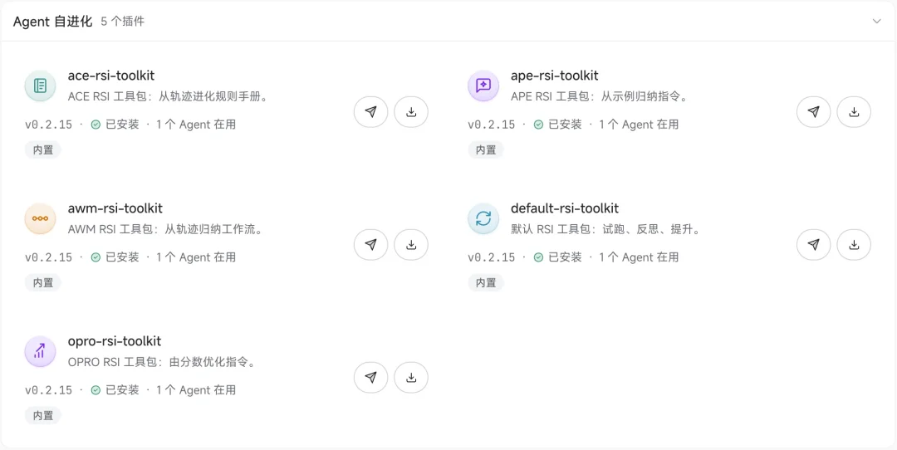Click the 已安装 status text of opro-rsi-toolkit
Screen dimensions: 897x450
[x=122, y=390]
